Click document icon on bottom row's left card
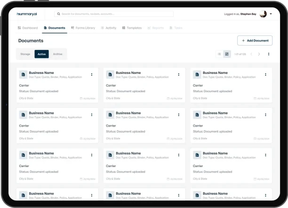 (x=23, y=195)
